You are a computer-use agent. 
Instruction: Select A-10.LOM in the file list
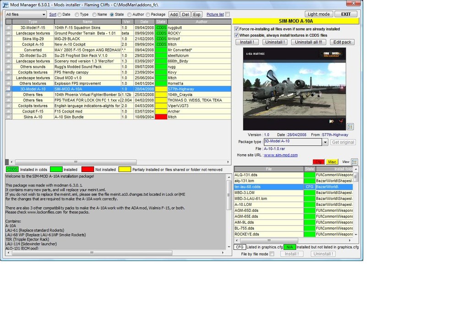[x=294, y=205]
